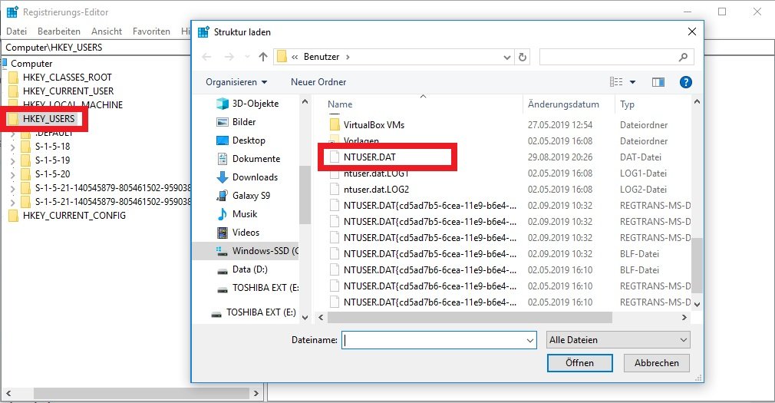Viewport: 775px width, 403px height.
Task: Click the view layout icon
Action: tap(616, 82)
